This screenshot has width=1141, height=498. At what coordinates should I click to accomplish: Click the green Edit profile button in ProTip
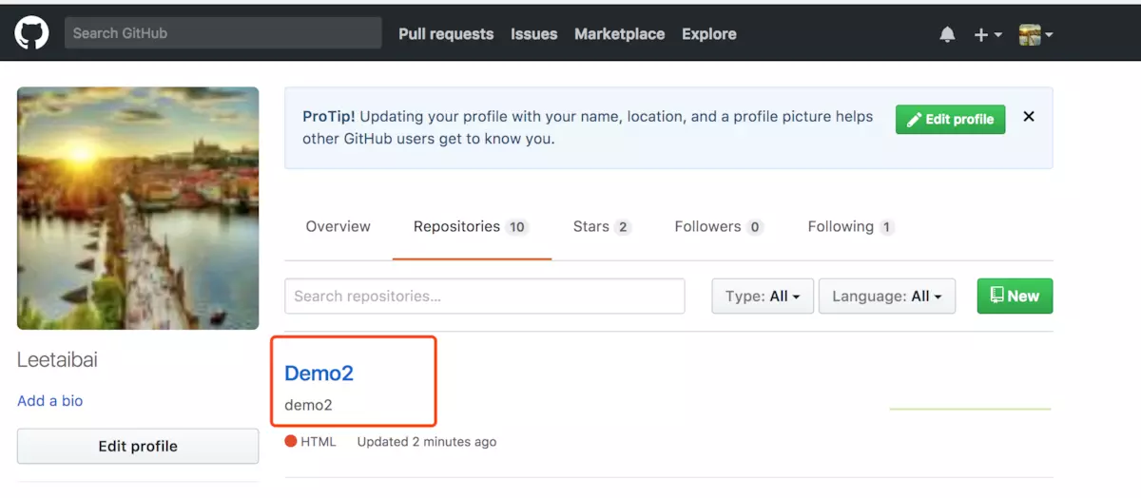(950, 119)
